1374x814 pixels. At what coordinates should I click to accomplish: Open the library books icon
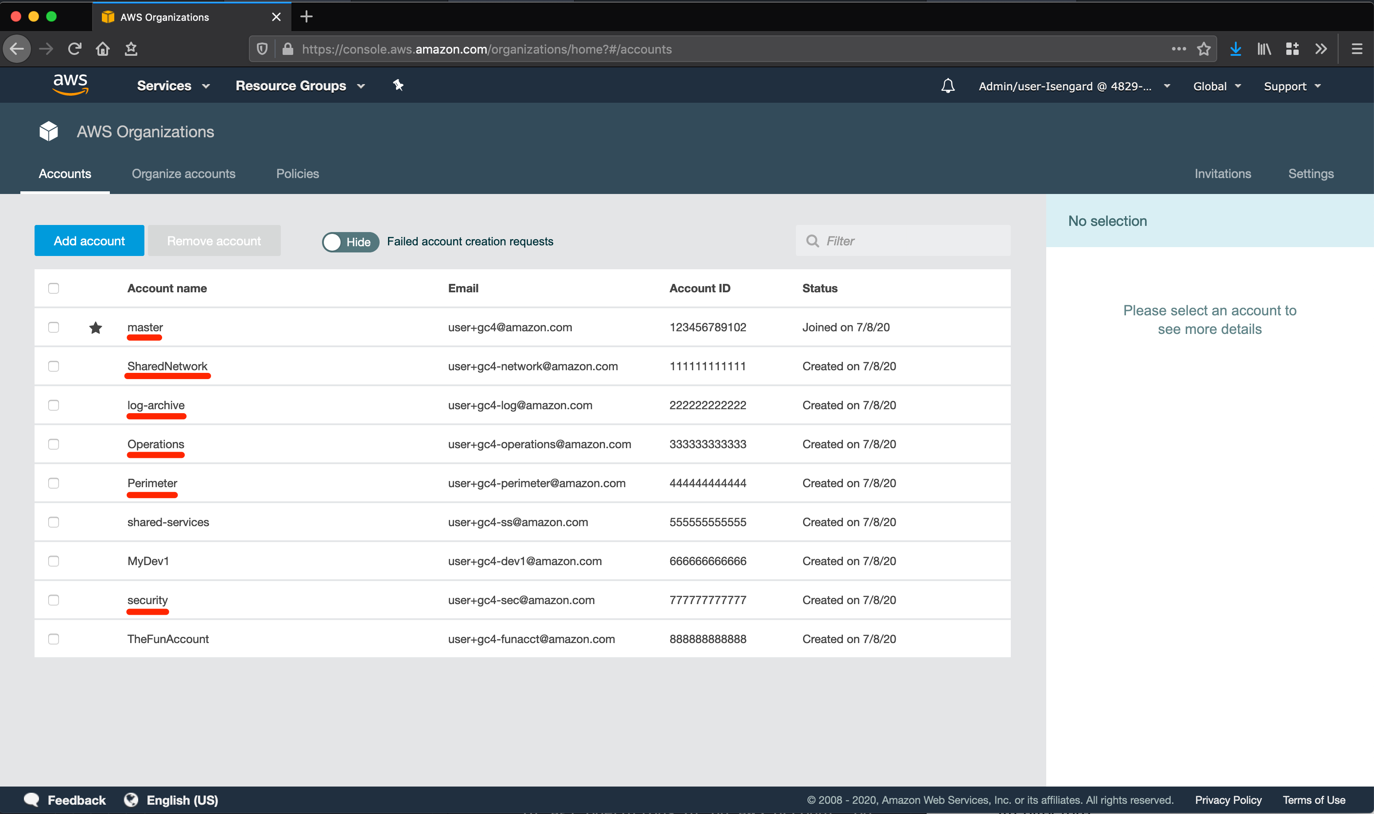1264,49
